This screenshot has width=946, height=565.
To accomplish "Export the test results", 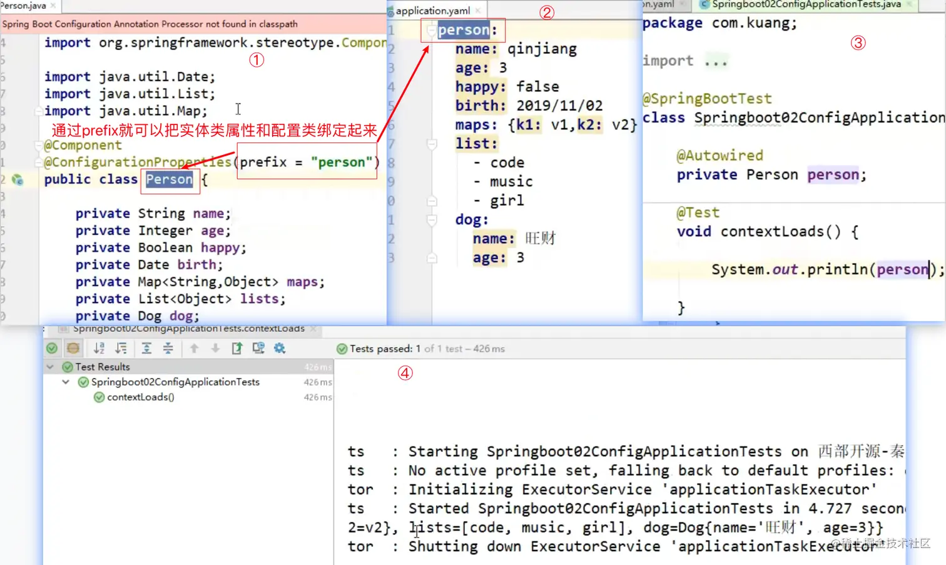I will [x=237, y=348].
